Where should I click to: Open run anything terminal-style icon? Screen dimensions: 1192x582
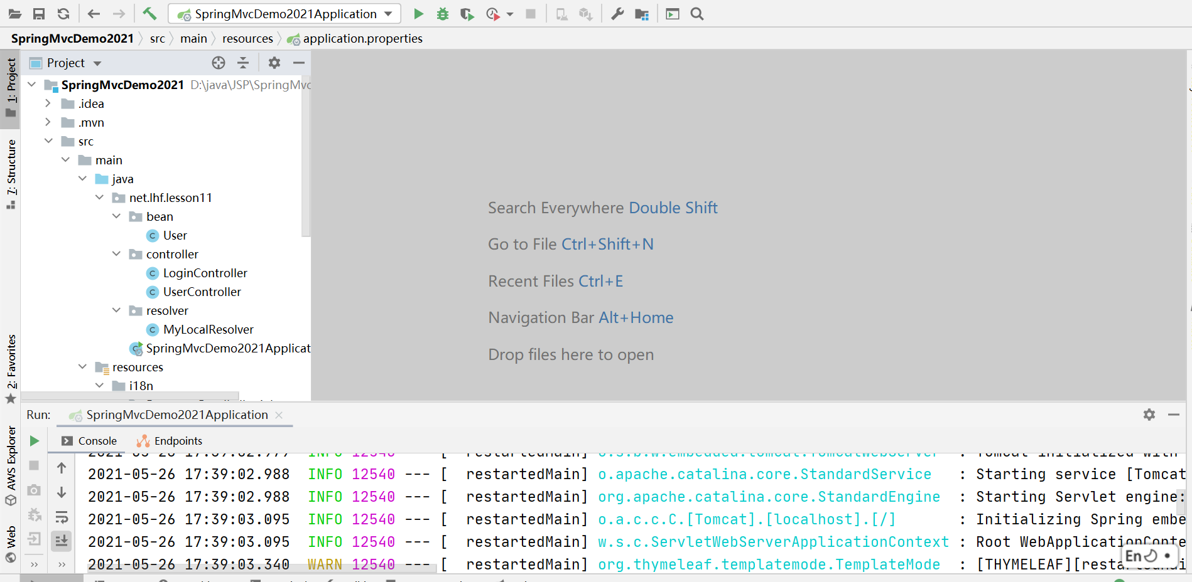pyautogui.click(x=673, y=14)
